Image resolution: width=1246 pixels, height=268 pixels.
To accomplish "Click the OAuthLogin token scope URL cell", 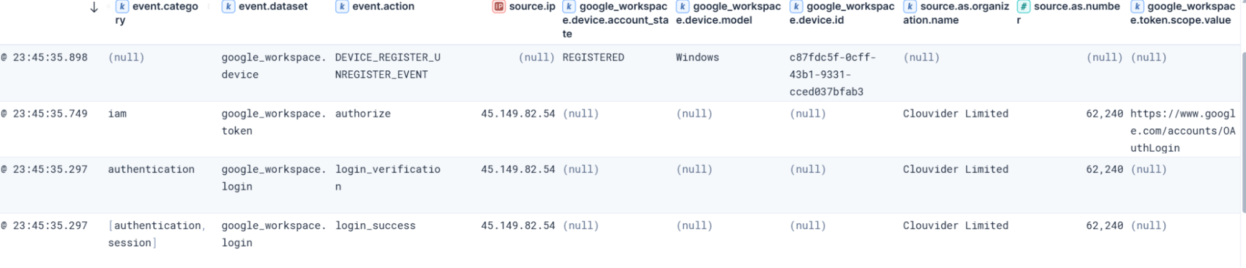I will point(1182,131).
